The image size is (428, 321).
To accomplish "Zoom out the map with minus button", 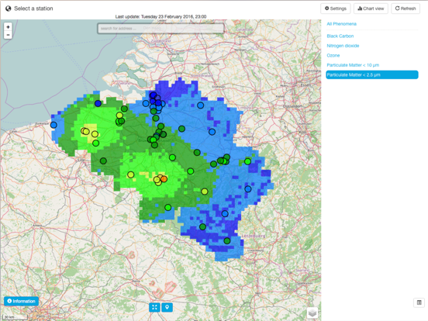I will point(8,35).
